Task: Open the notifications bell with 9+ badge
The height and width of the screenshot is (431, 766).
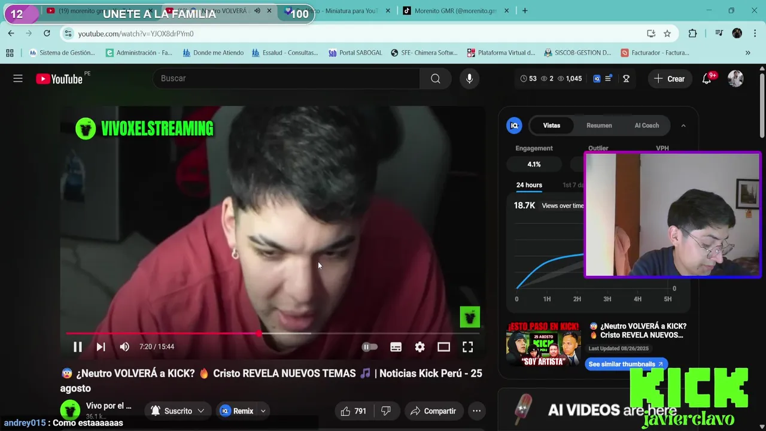Action: click(707, 78)
